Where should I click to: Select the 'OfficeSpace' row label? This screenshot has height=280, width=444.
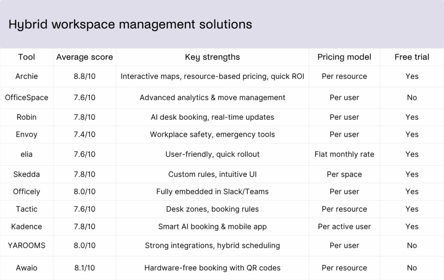(x=26, y=98)
